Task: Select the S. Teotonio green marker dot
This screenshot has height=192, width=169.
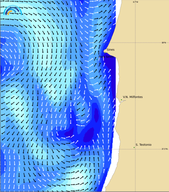Action: click(x=134, y=147)
